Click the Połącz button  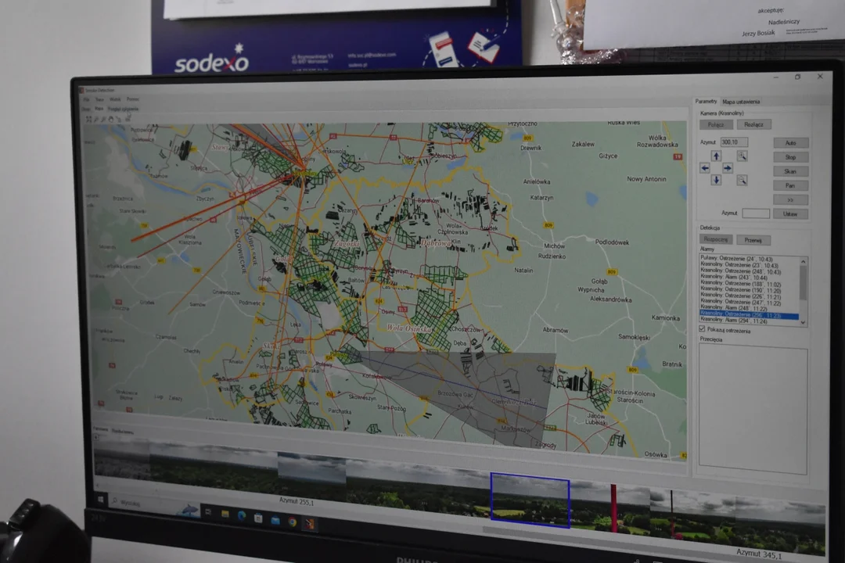coord(716,124)
